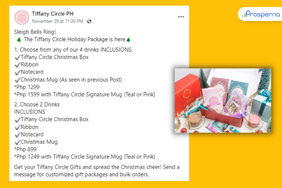Viewport: 282px width, 188px height.
Task: Click the globe public-audience icon
Action: 89,21
